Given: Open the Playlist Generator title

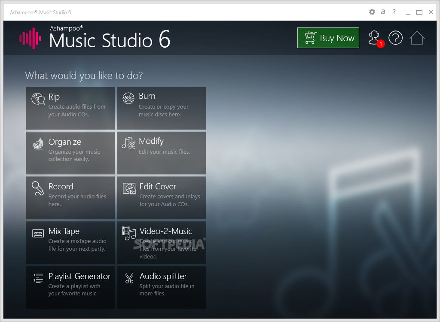Looking at the screenshot, I should [79, 276].
